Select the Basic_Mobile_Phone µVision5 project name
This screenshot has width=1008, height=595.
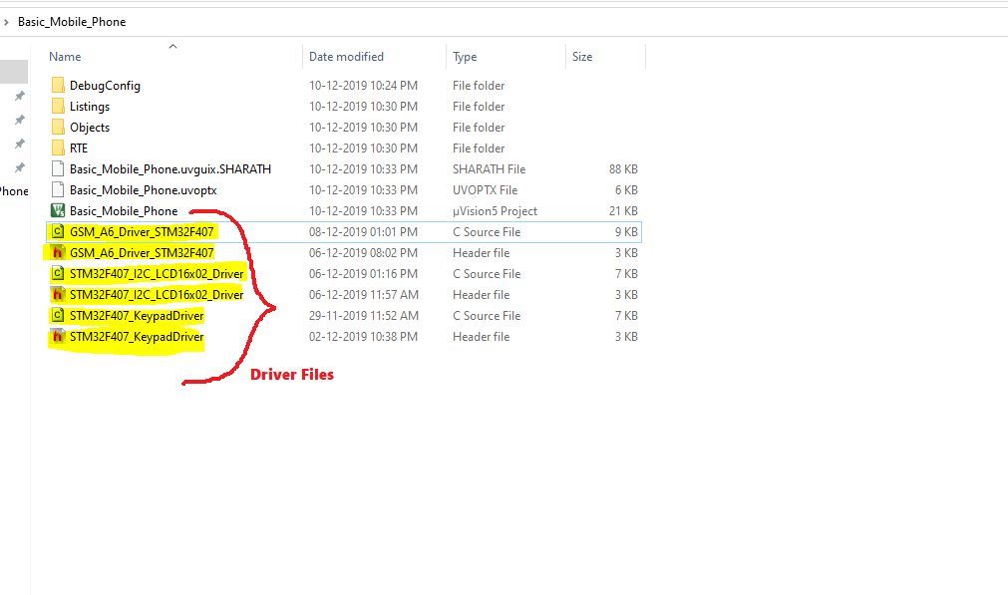(x=124, y=210)
